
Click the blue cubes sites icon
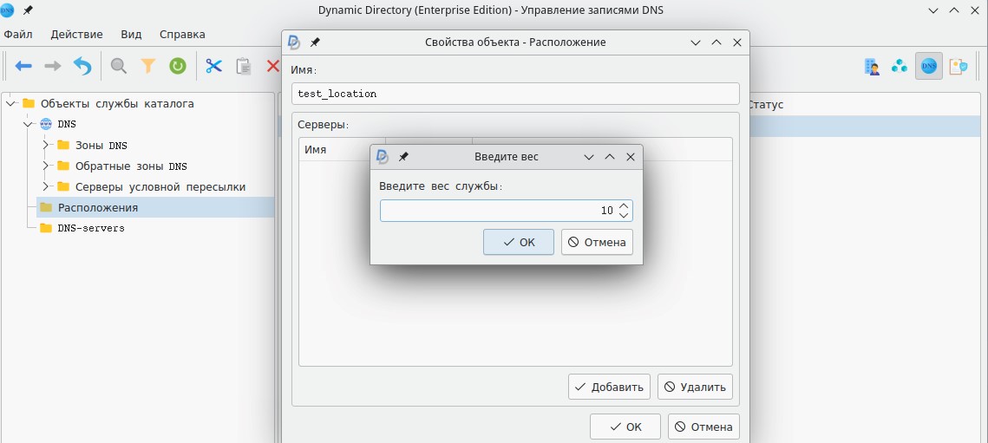pos(900,66)
